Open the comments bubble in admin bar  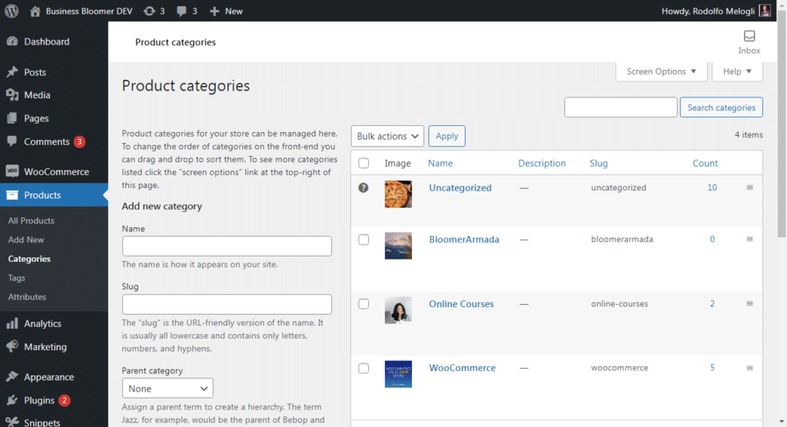coord(181,11)
